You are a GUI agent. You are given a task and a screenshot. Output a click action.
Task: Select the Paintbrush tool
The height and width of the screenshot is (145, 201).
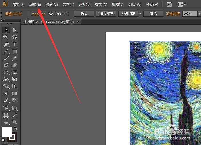(x=6, y=58)
